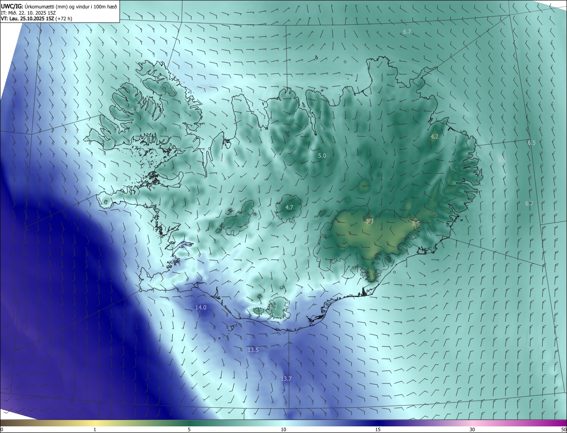Click the colorbar tick label '5'
The image size is (567, 433).
click(x=189, y=429)
